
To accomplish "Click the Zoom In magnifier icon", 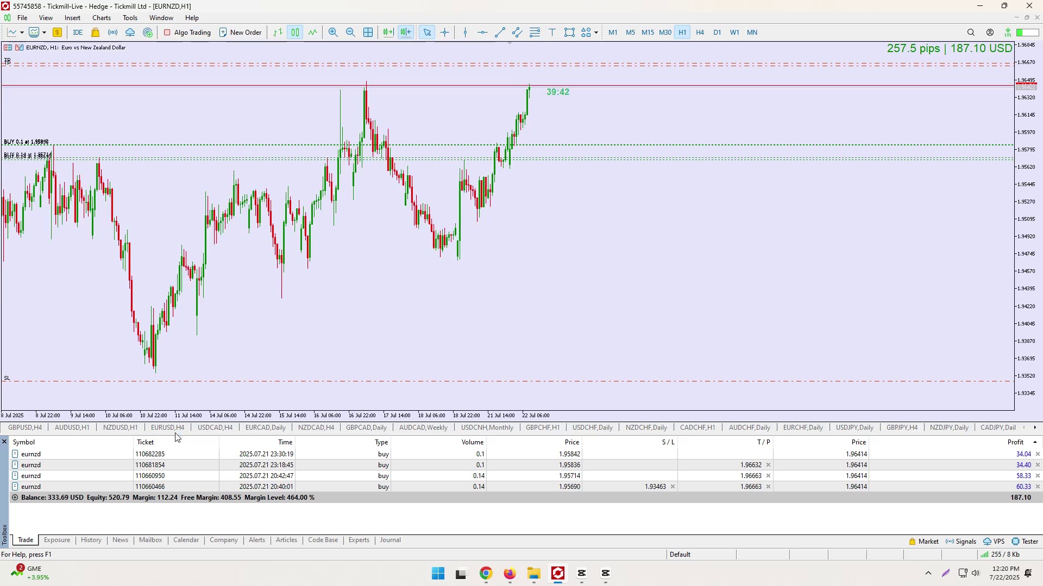I will 333,33.
